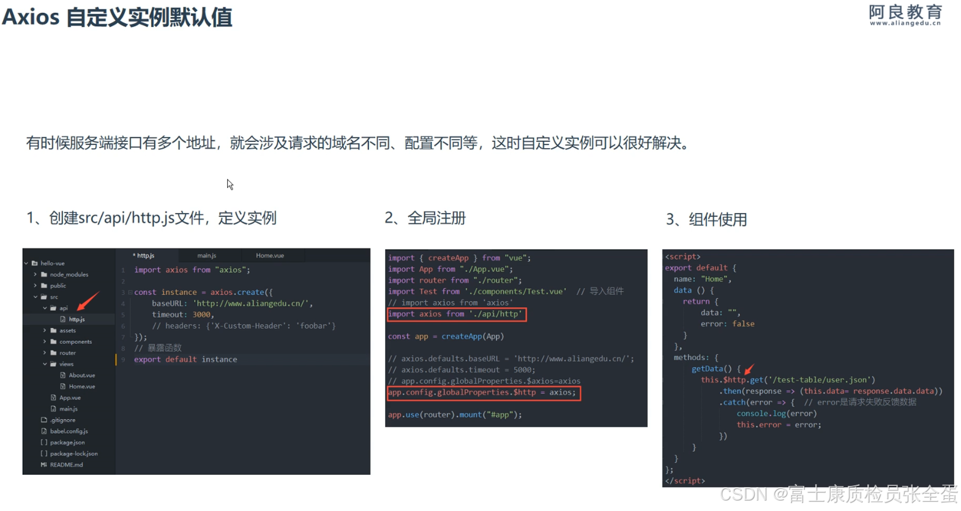The image size is (961, 511).
Task: Click code line 'import axios from "axios";'
Action: (x=192, y=270)
